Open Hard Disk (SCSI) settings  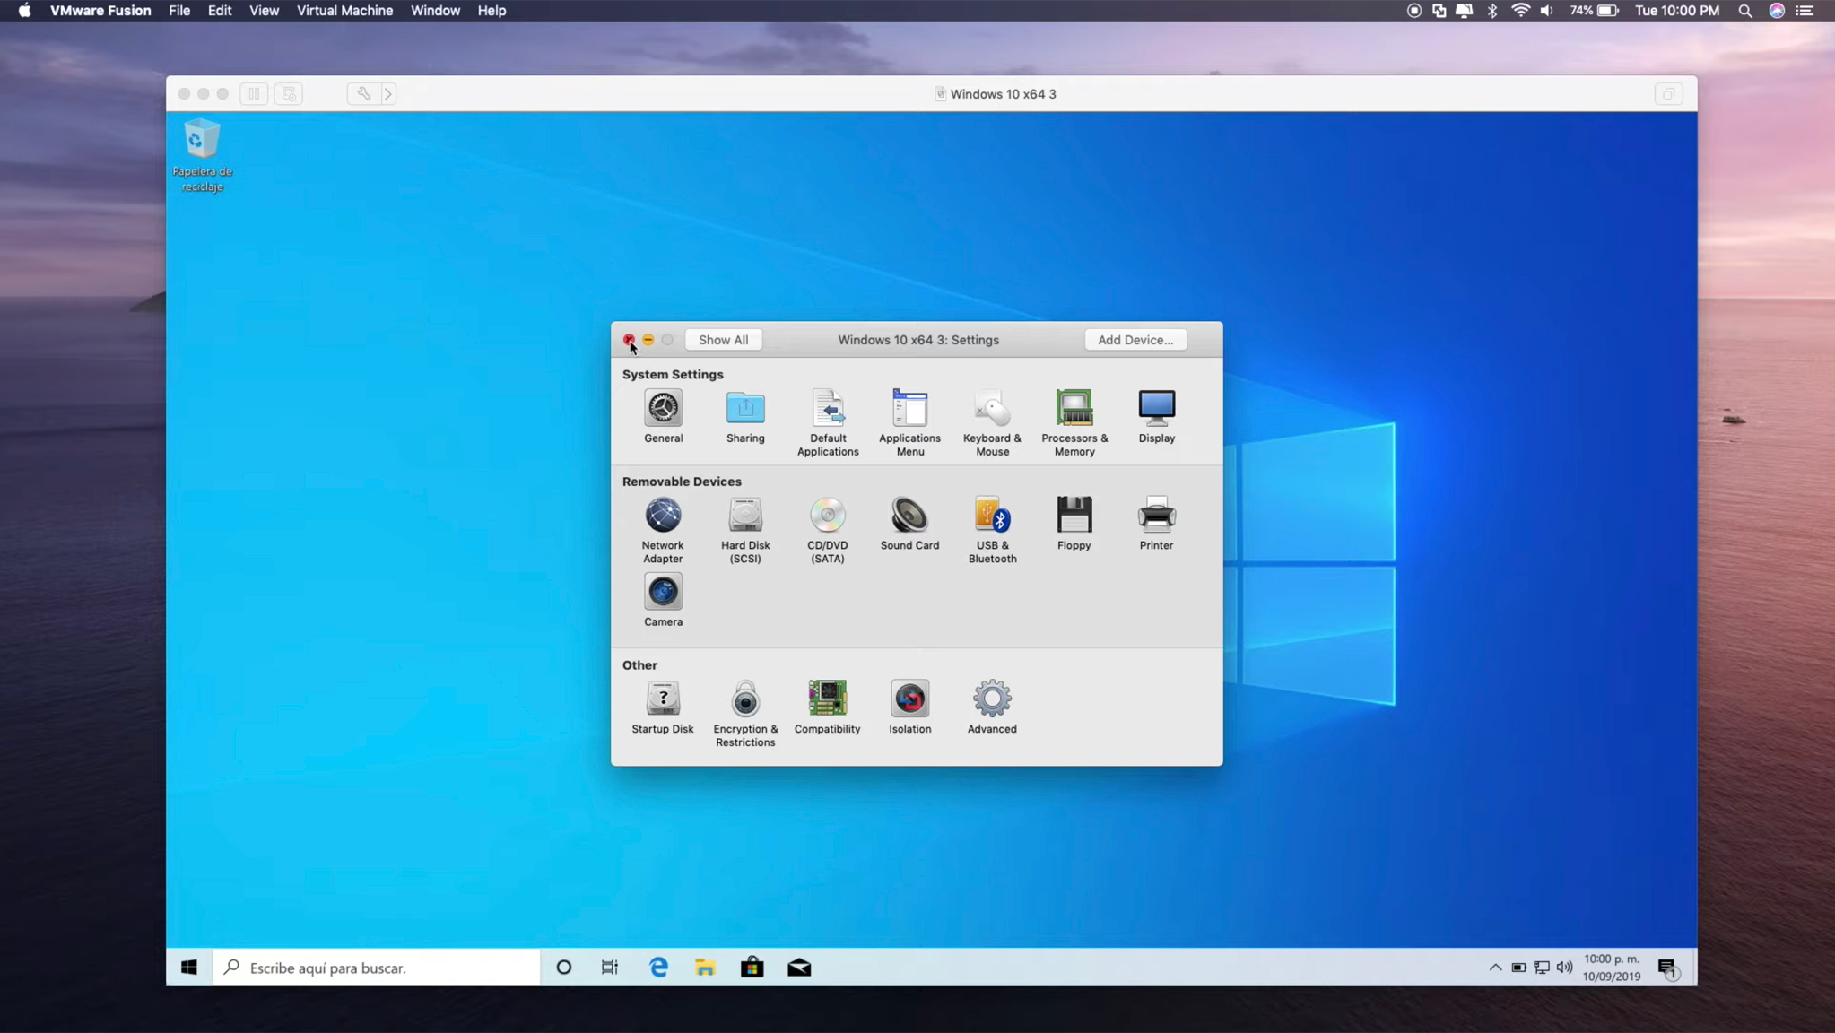[744, 516]
